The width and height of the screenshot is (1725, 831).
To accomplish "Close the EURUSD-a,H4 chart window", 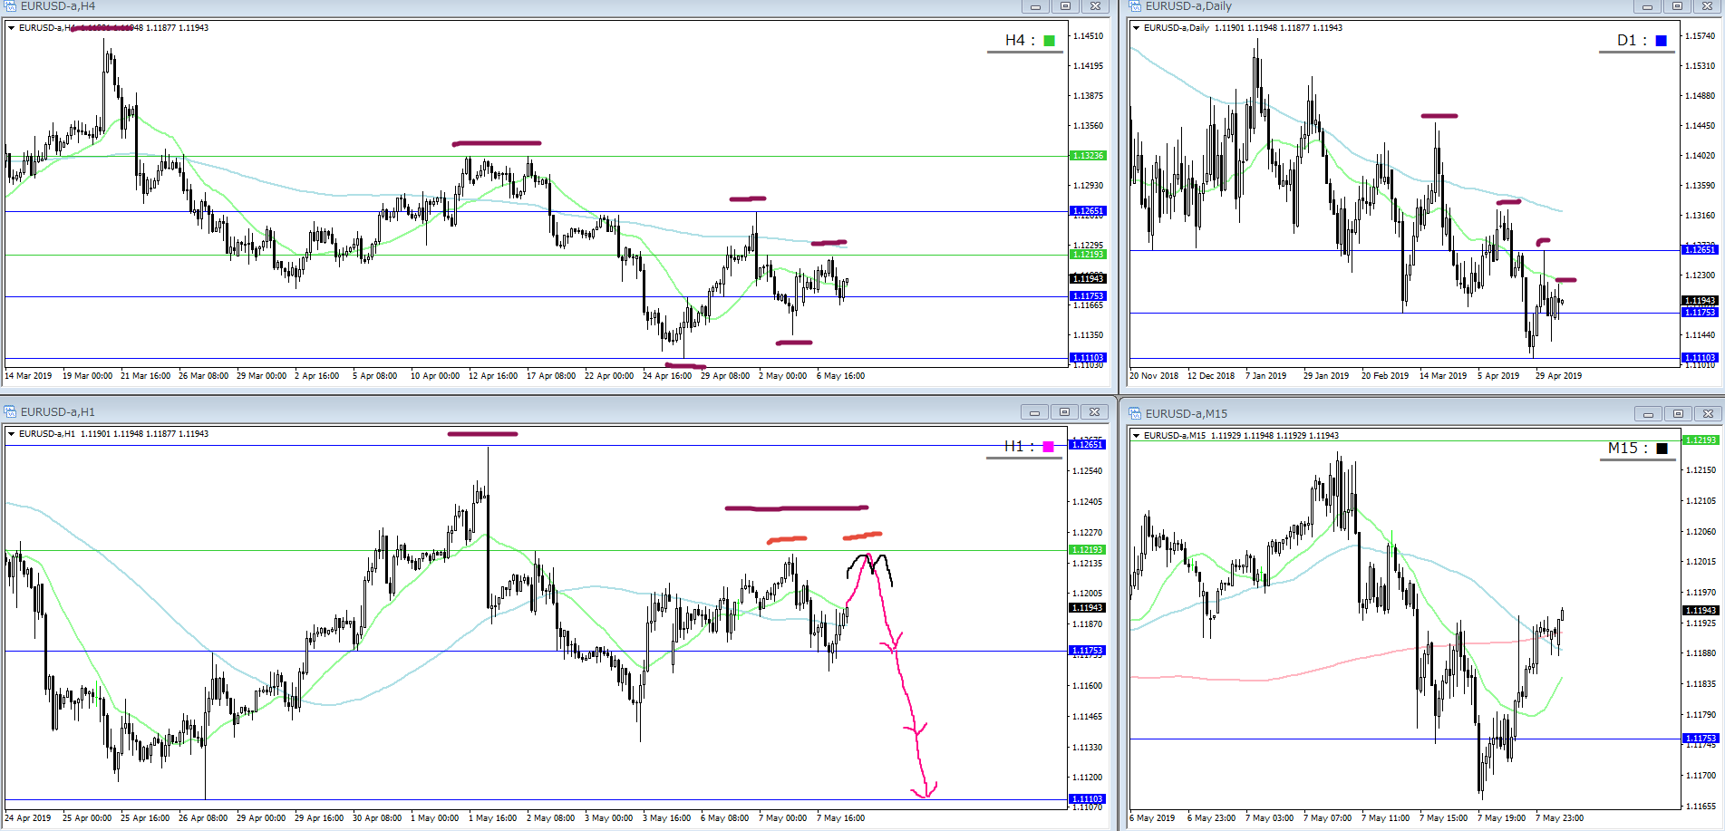I will 1095,6.
